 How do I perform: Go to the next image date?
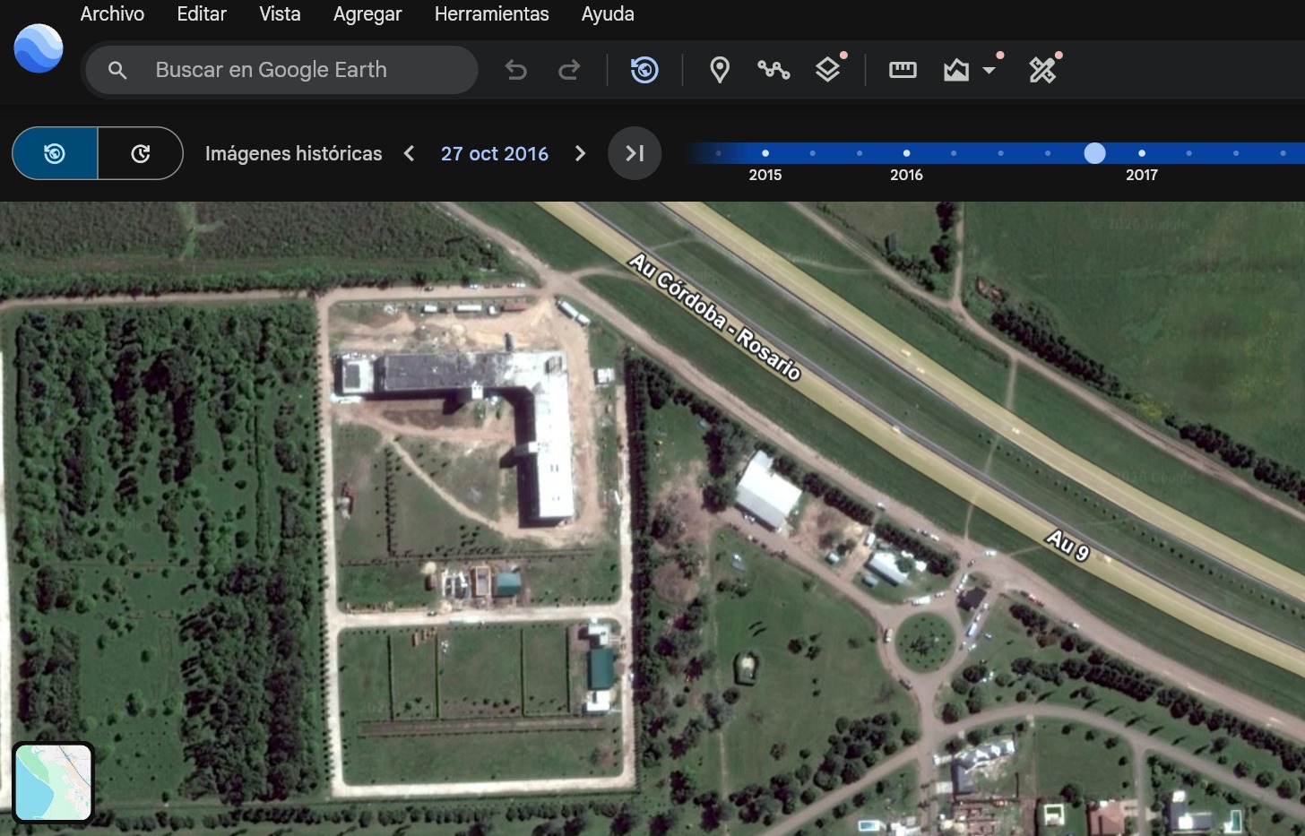580,153
